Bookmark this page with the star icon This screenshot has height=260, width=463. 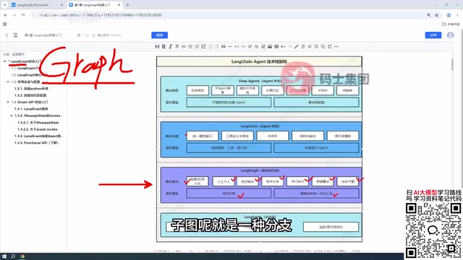[x=437, y=15]
